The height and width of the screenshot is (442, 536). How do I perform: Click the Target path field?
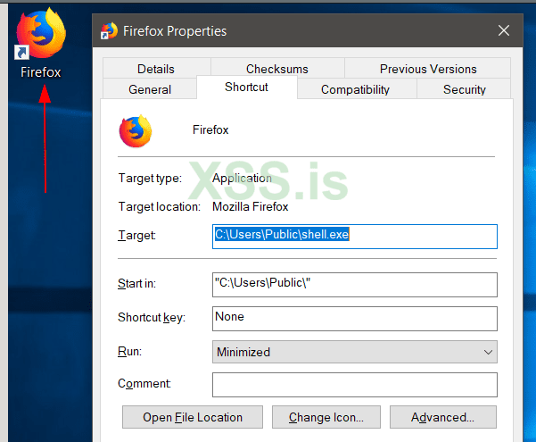pos(354,236)
